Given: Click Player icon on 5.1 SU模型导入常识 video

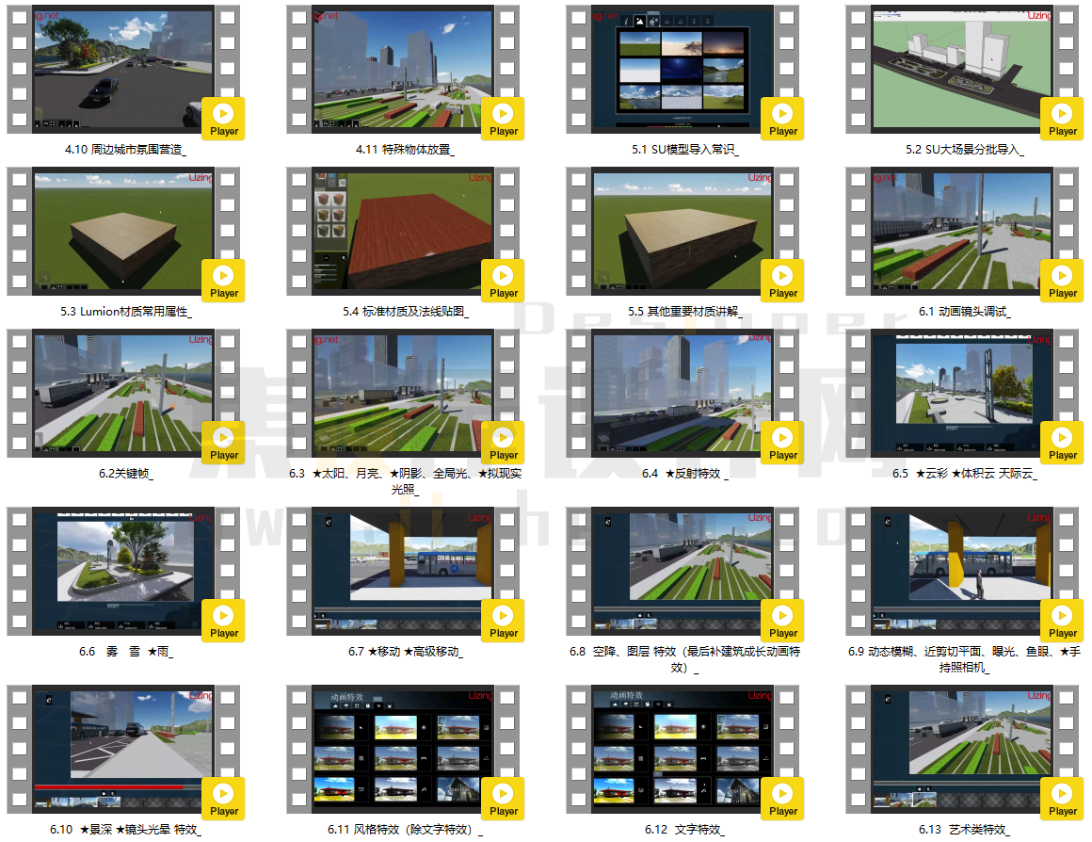Looking at the screenshot, I should point(782,119).
